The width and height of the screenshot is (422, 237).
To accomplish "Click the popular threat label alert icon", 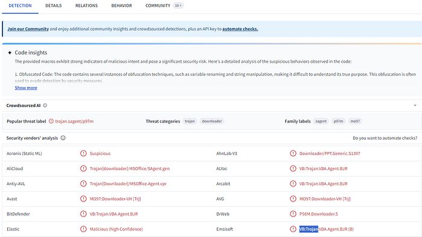I will [x=51, y=121].
